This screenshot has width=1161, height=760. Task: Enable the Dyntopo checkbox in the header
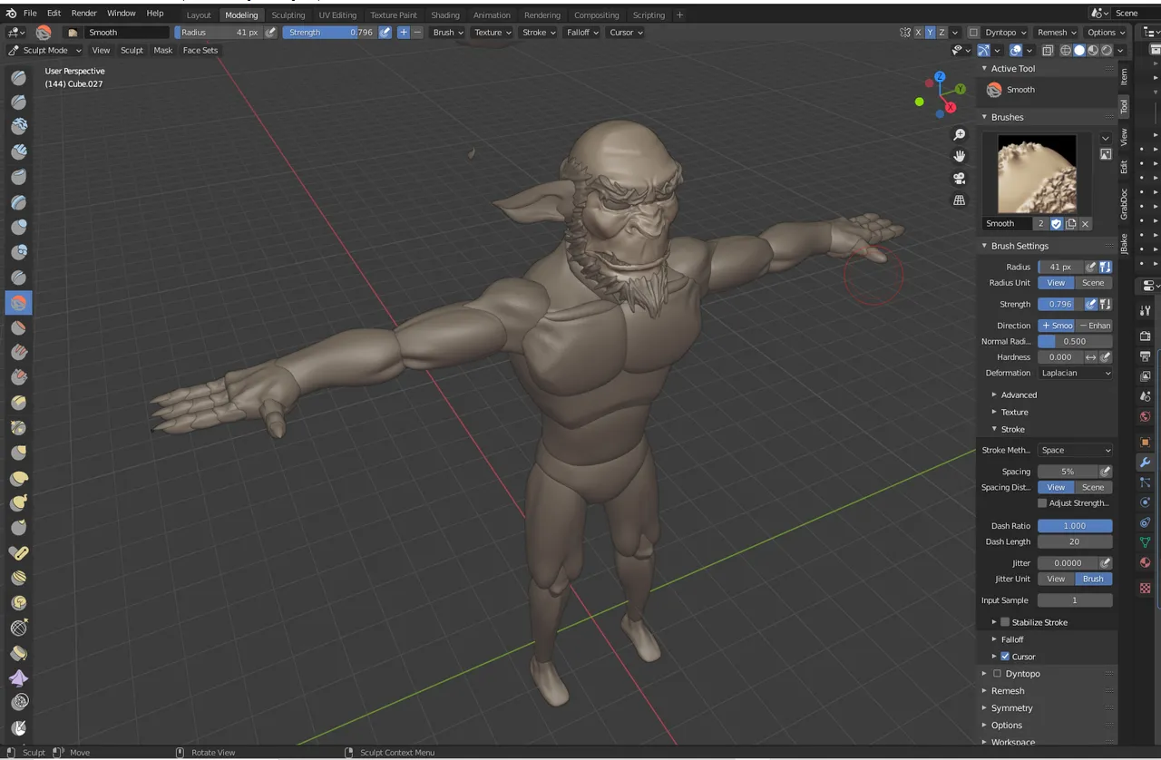[974, 32]
